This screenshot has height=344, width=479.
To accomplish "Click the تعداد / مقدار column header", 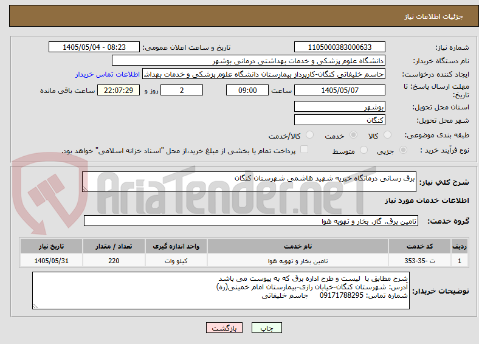I will [x=114, y=246].
